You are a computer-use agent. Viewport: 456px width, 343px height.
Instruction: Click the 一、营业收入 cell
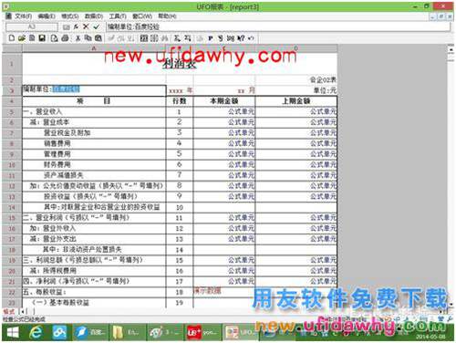pos(94,112)
